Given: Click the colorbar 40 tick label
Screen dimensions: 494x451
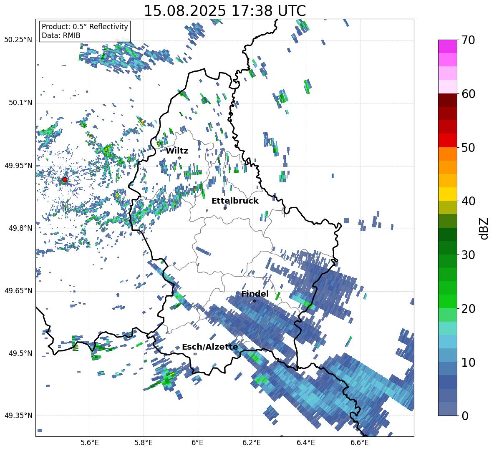Looking at the screenshot, I should 468,201.
